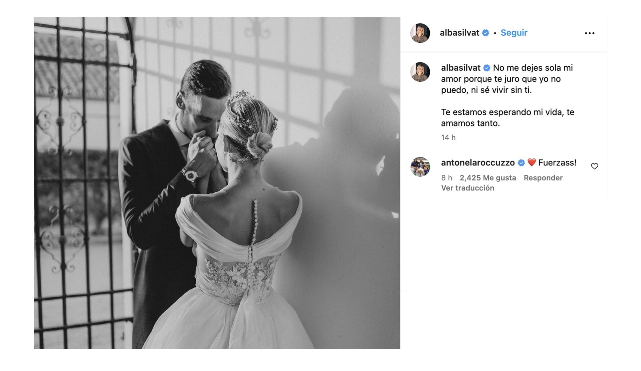Open the albasilvat username in the header
The image size is (641, 371).
pos(459,33)
